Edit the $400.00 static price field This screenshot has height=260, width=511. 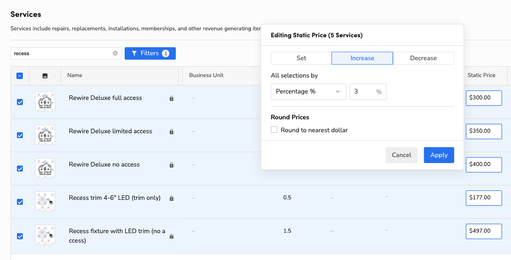point(484,165)
